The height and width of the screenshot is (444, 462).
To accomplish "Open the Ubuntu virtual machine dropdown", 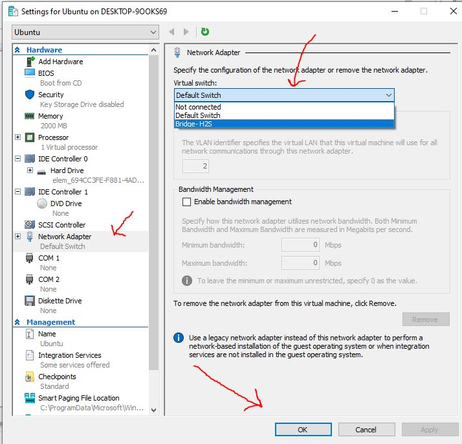I will pos(85,32).
